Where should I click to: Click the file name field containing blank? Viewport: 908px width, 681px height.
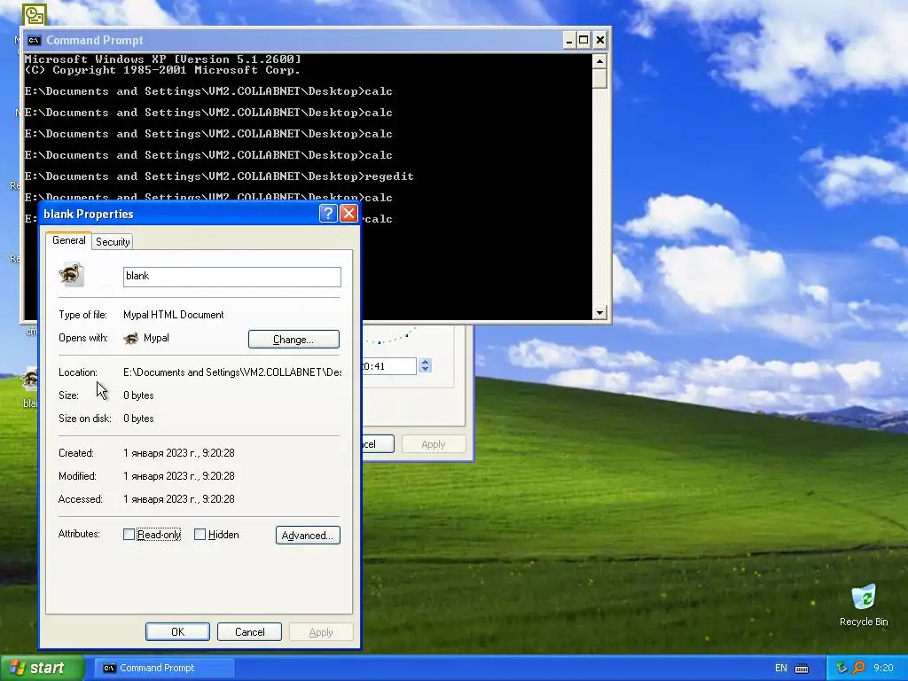pos(232,277)
